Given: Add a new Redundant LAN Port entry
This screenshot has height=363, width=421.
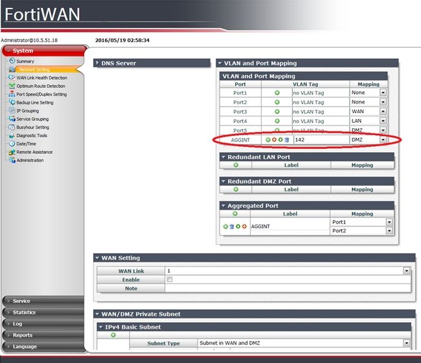Looking at the screenshot, I should [236, 165].
